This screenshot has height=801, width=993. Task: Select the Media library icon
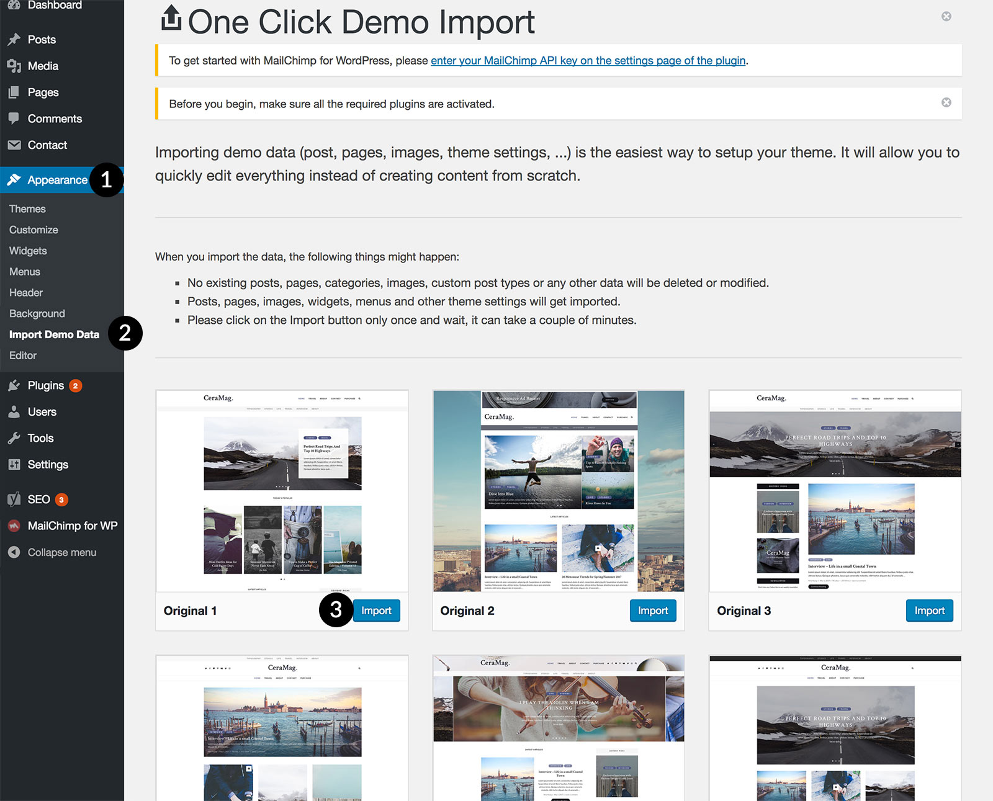15,66
